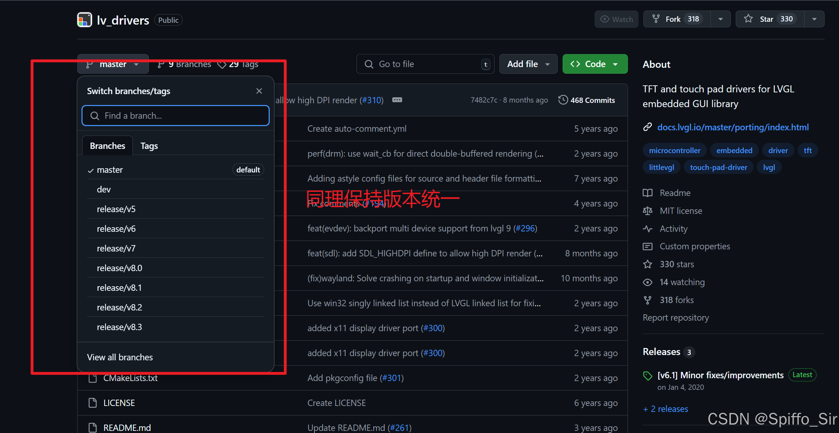Screen dimensions: 839x433
Task: Open pull request #310 link
Action: tap(372, 100)
